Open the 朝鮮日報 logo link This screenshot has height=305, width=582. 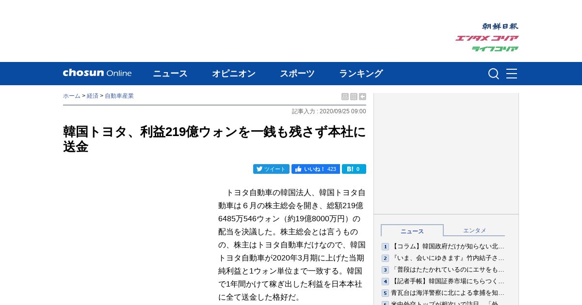tap(500, 26)
